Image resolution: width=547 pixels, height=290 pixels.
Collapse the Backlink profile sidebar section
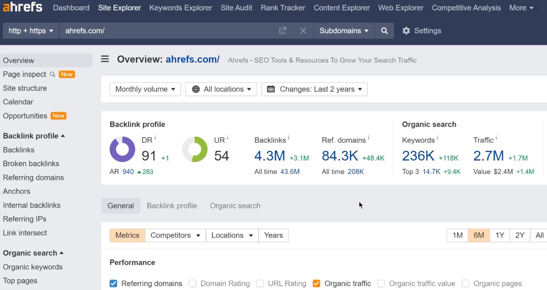tap(34, 136)
